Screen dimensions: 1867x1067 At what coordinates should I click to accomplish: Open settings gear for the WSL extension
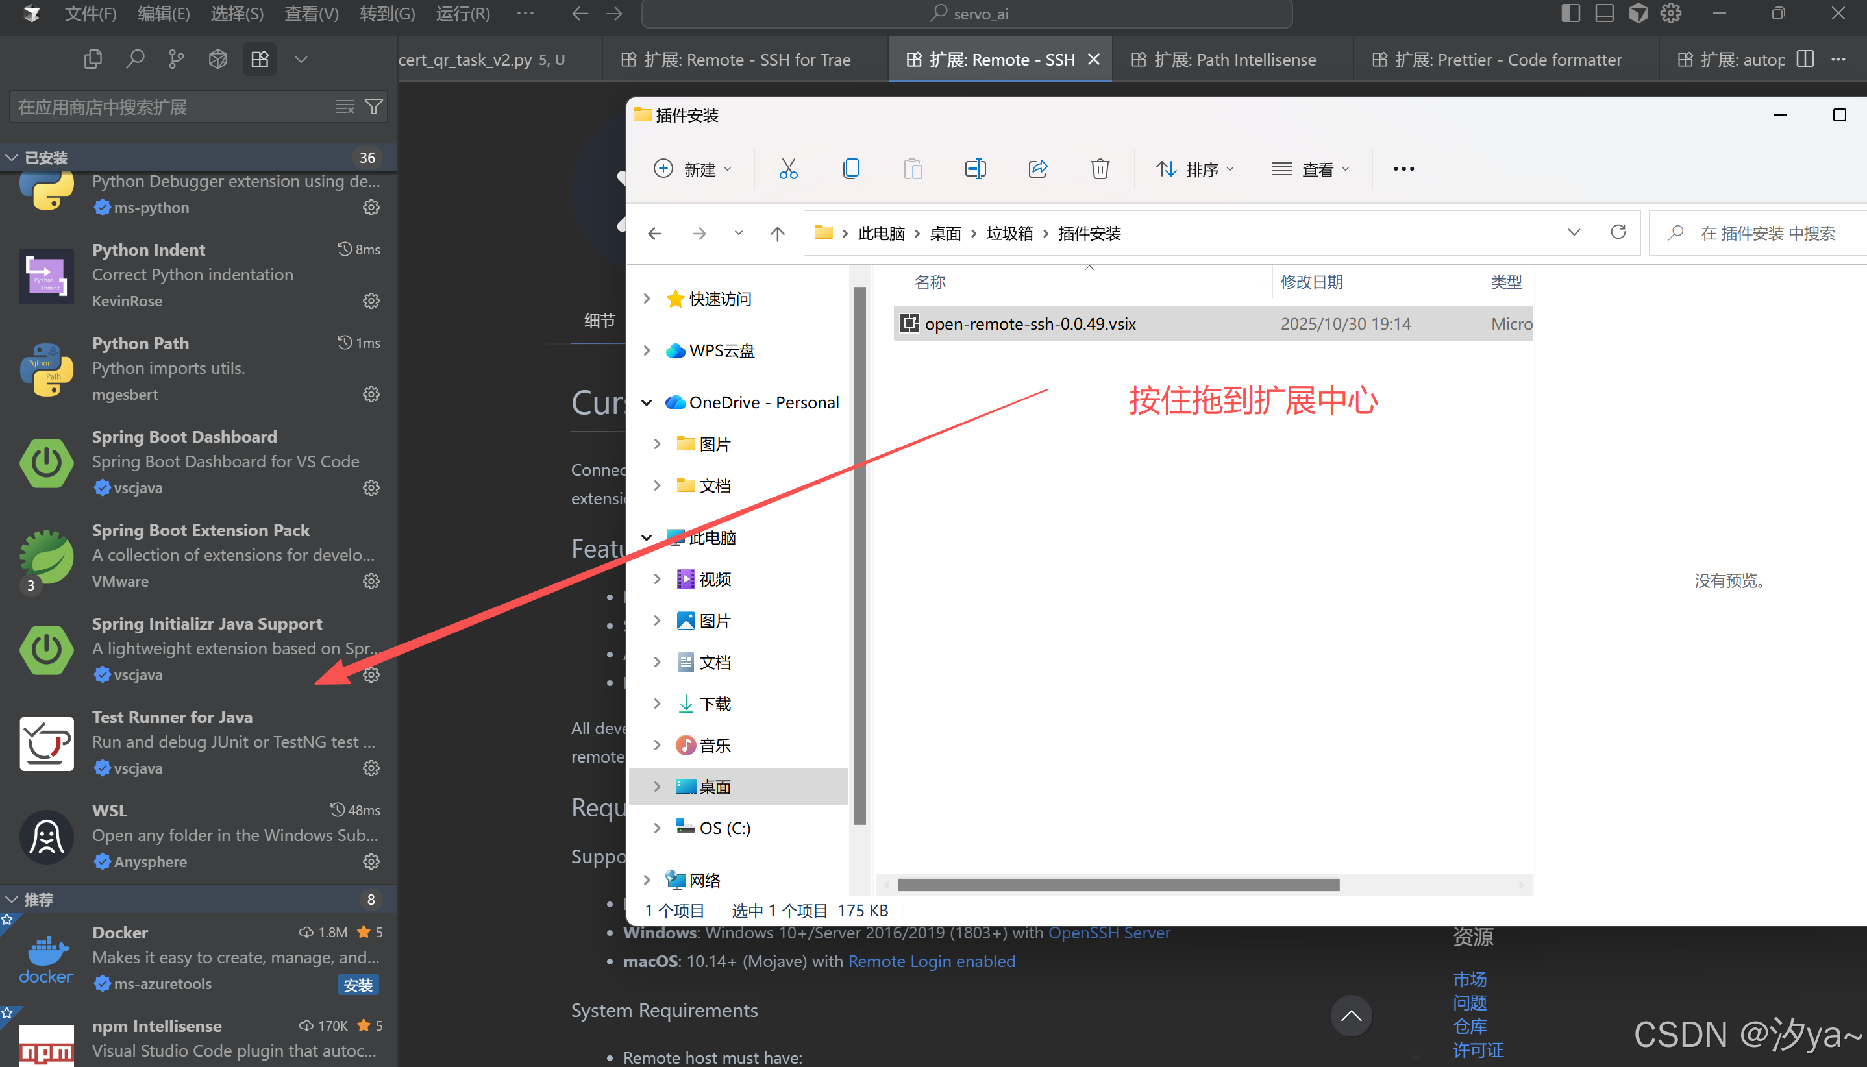[371, 861]
